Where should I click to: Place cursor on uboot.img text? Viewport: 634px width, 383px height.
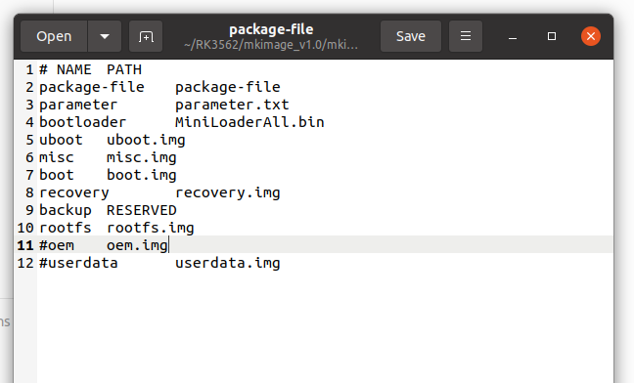[x=146, y=140]
